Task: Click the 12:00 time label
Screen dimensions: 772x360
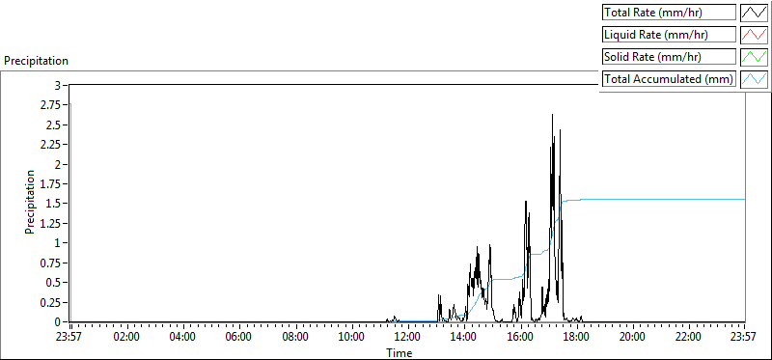Action: pyautogui.click(x=407, y=338)
